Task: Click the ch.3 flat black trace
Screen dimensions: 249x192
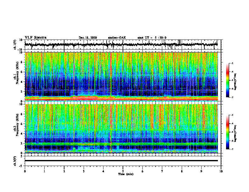Action: tap(121, 161)
